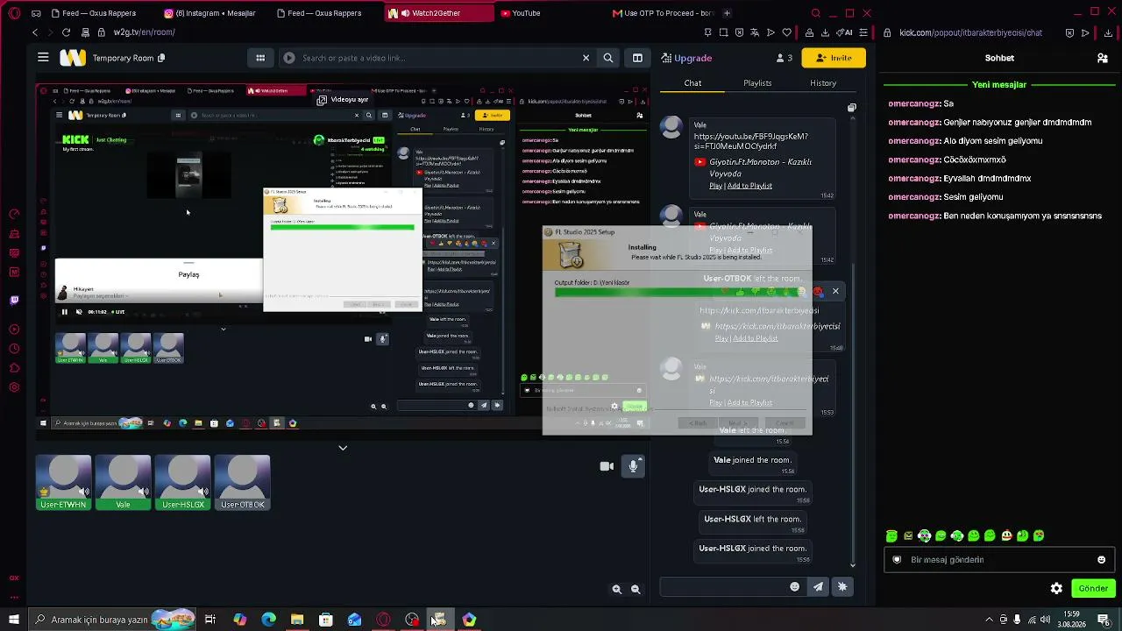Send the W2G chat message
Viewport: 1122px width, 631px height.
[819, 587]
